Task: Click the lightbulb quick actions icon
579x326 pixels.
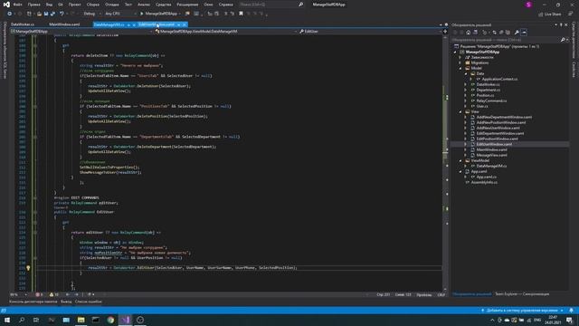Action: [28, 268]
